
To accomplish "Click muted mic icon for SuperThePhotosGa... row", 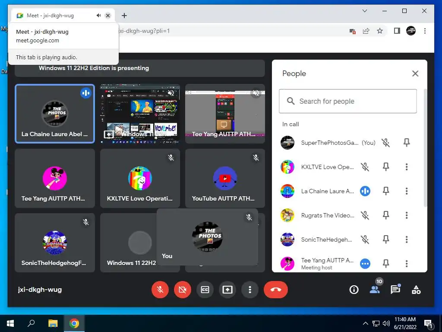I will (x=385, y=143).
